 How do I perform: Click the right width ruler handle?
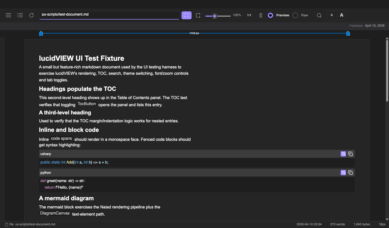(348, 33)
